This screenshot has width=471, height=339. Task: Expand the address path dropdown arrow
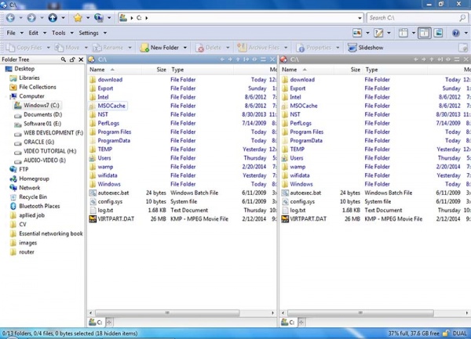tap(360, 18)
